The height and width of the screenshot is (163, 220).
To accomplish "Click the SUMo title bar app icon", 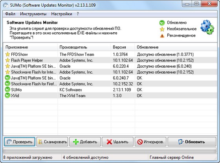I will click(x=5, y=5).
